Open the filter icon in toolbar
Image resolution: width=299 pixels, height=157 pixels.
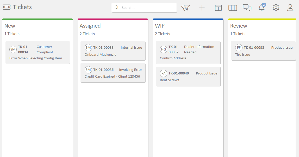click(185, 8)
